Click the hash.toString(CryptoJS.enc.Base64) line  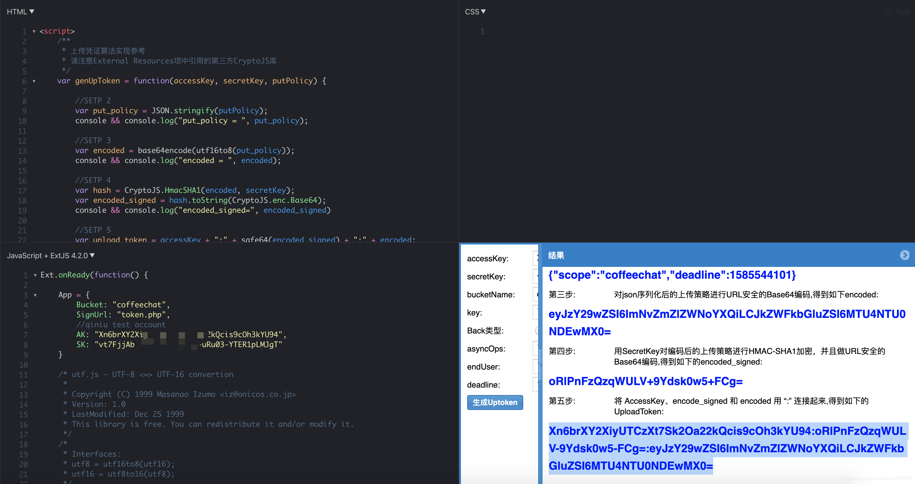(x=200, y=200)
